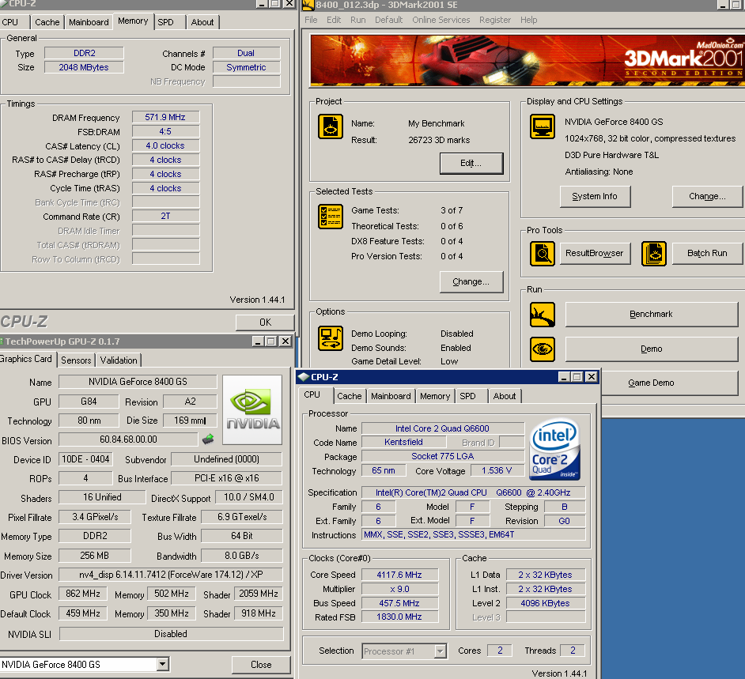The image size is (745, 679).
Task: Switch to Mainboard tab in memory CPU-Z window
Action: point(89,22)
